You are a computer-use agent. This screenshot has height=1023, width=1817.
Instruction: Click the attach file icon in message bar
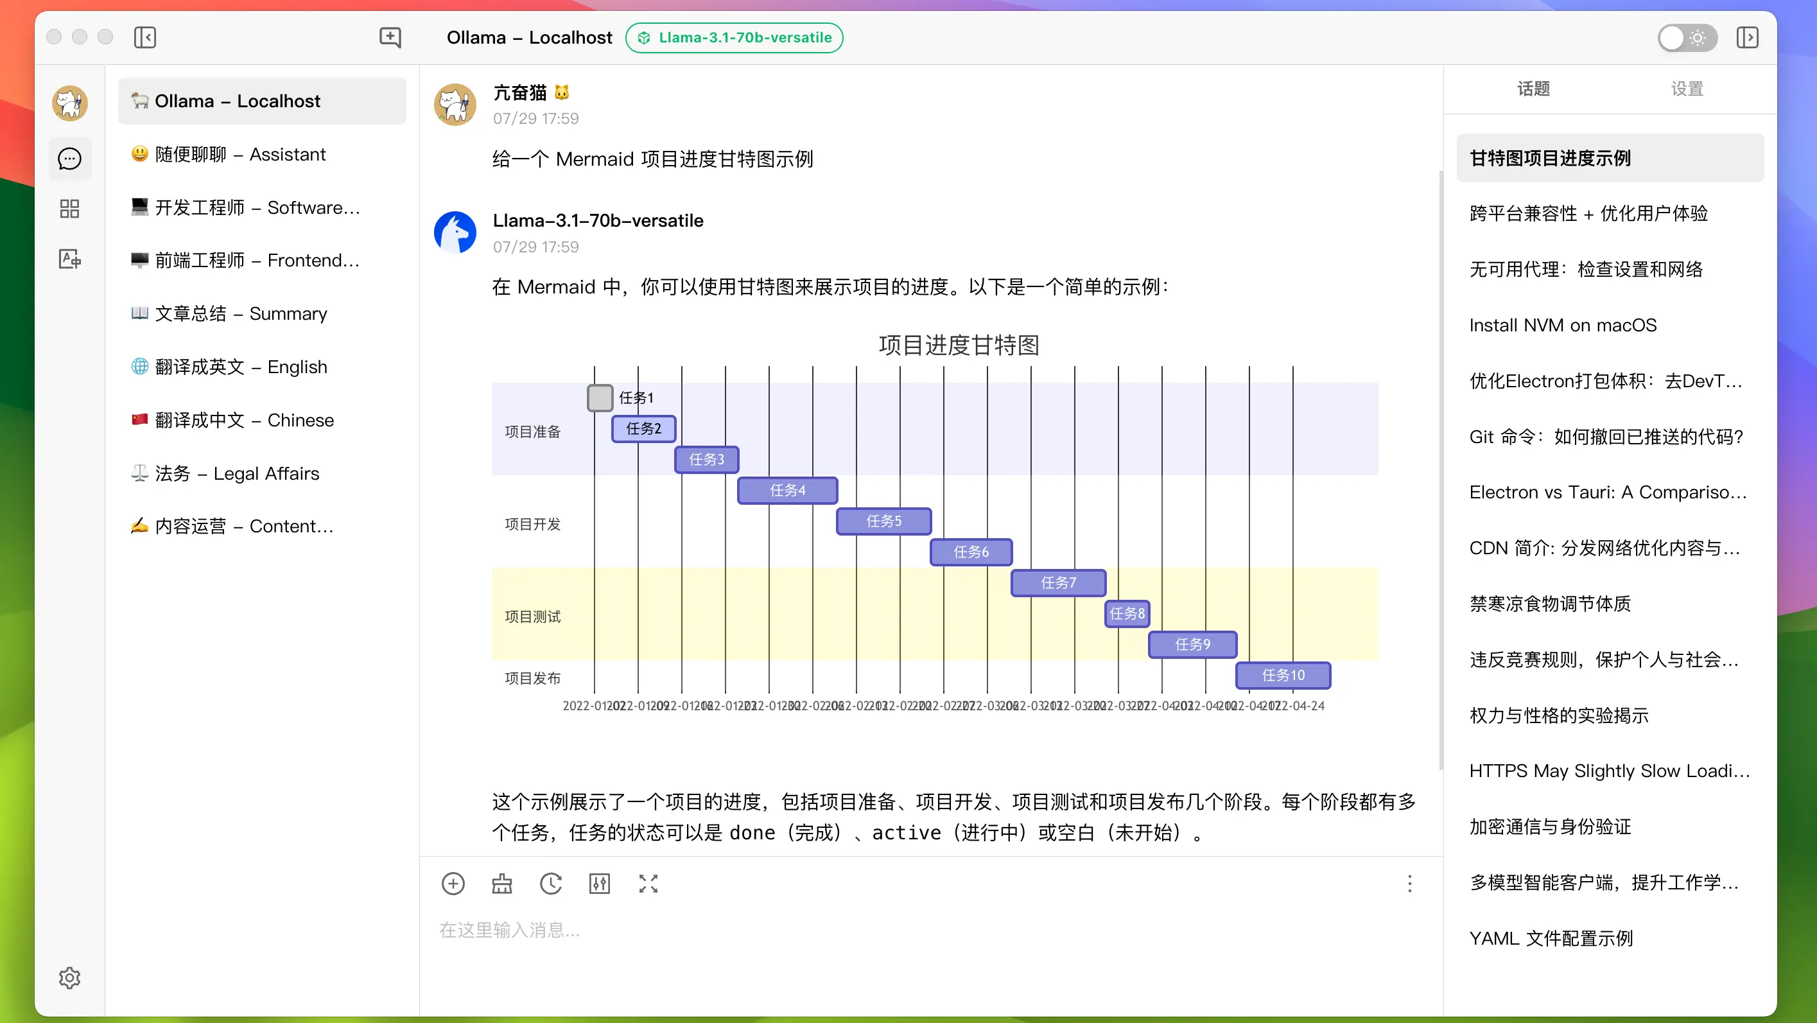452,884
